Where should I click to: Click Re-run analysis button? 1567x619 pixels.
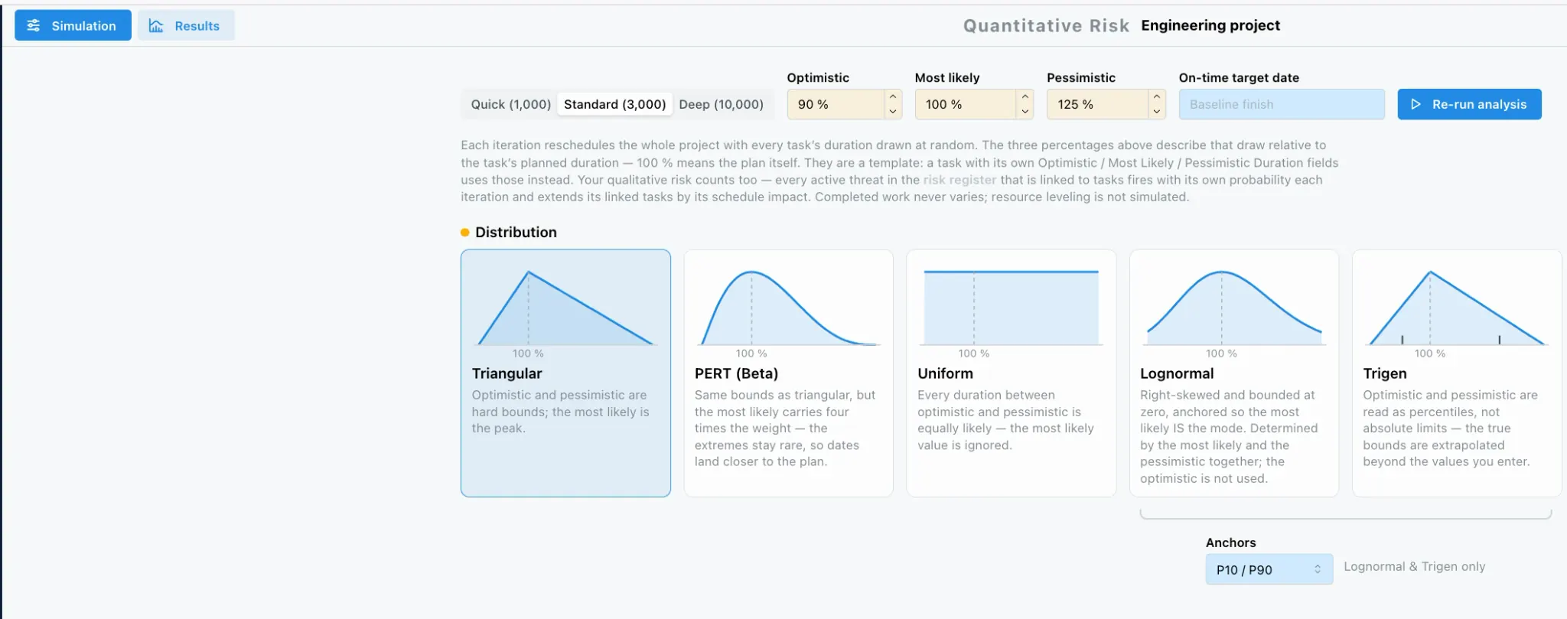coord(1469,104)
